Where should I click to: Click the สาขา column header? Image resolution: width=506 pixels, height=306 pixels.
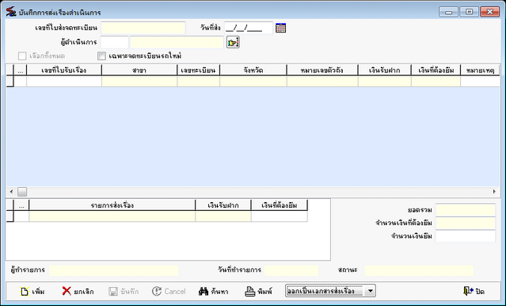pyautogui.click(x=139, y=70)
